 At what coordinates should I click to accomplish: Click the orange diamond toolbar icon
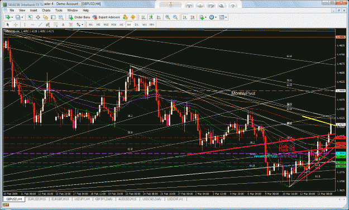click(x=133, y=17)
